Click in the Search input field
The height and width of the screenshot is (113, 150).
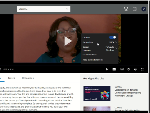coord(41,9)
